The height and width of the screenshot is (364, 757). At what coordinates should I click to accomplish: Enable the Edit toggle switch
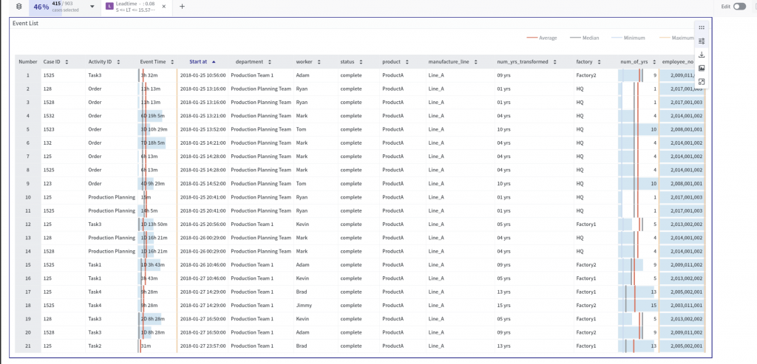739,7
